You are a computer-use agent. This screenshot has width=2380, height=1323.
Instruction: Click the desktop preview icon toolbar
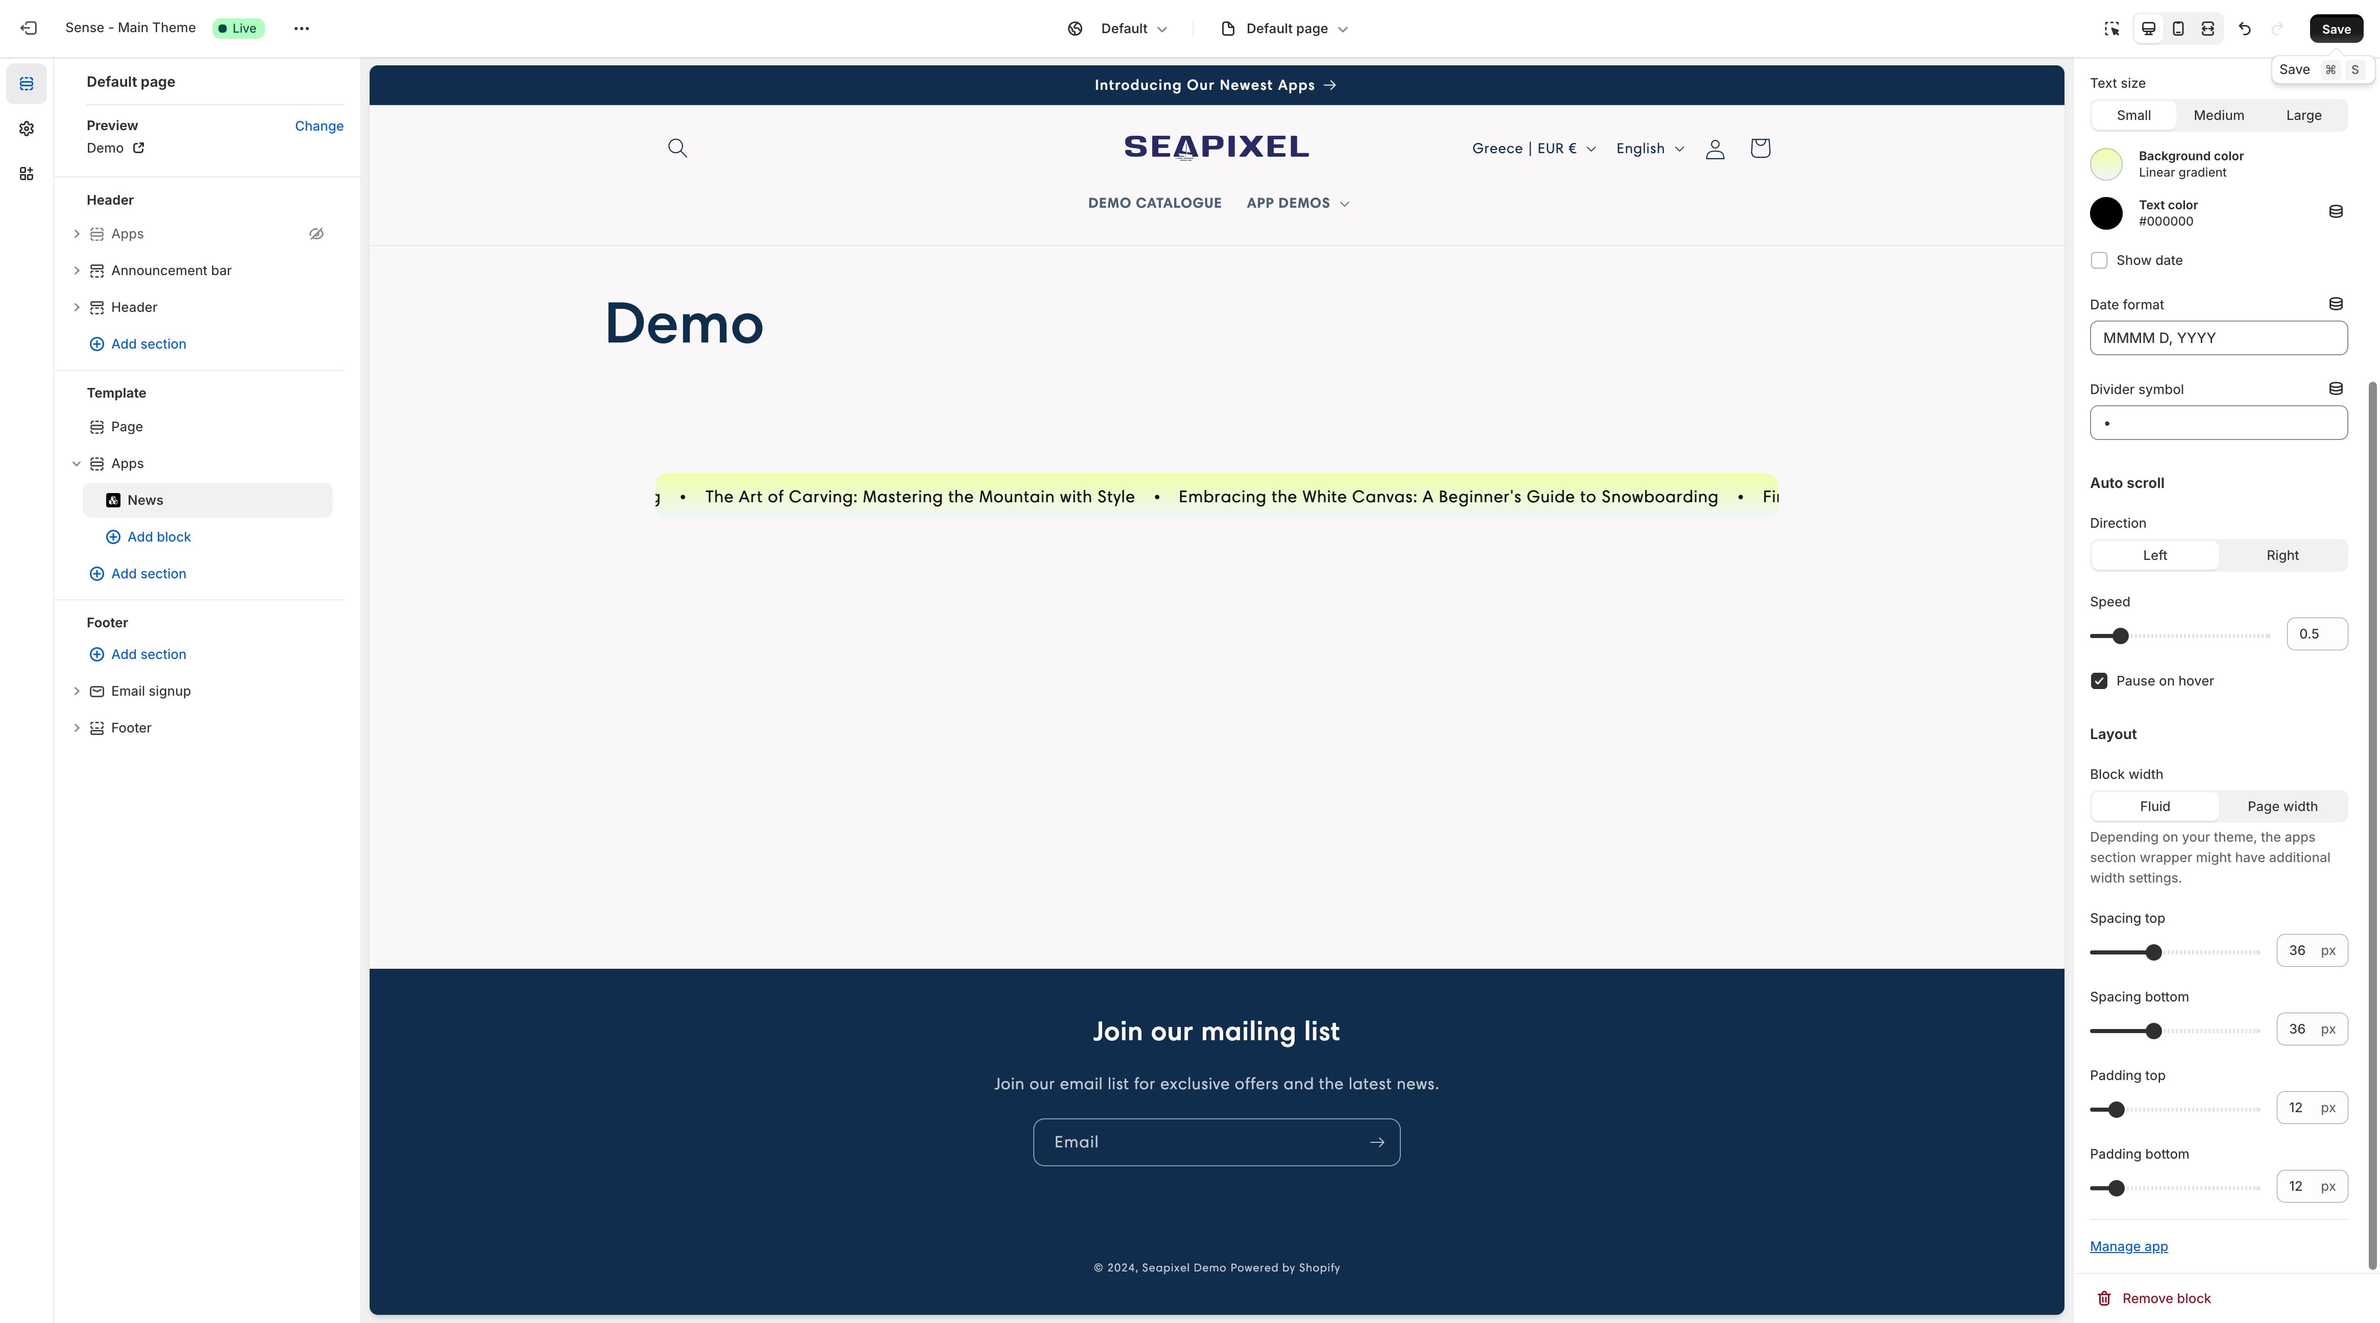point(2147,28)
